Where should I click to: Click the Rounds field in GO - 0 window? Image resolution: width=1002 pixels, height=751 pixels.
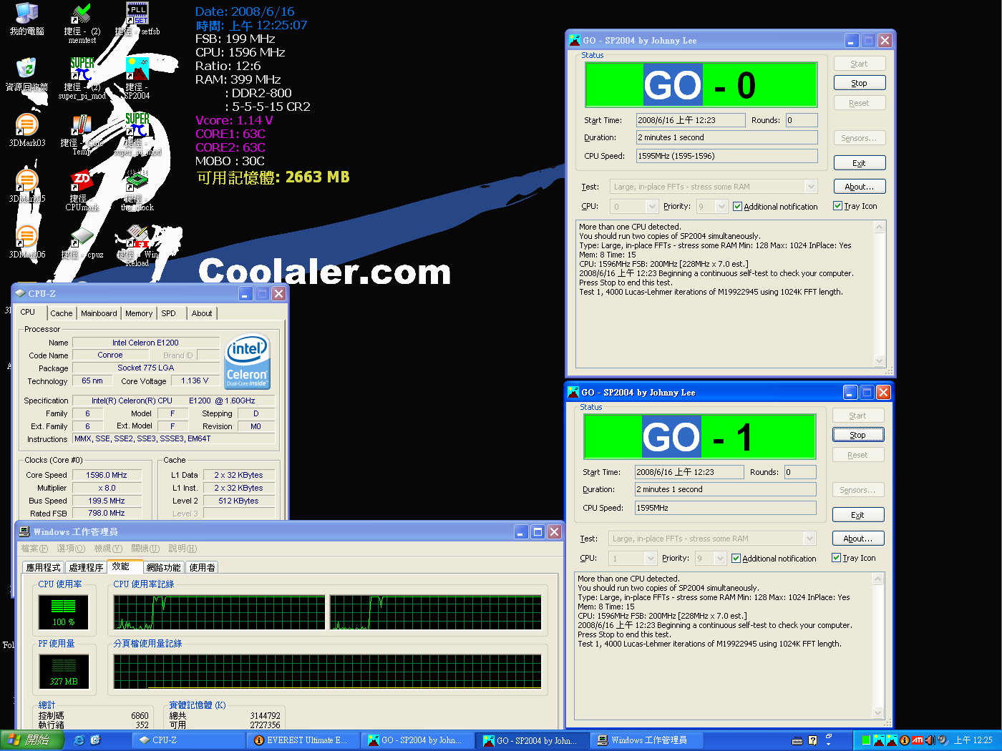click(x=802, y=120)
